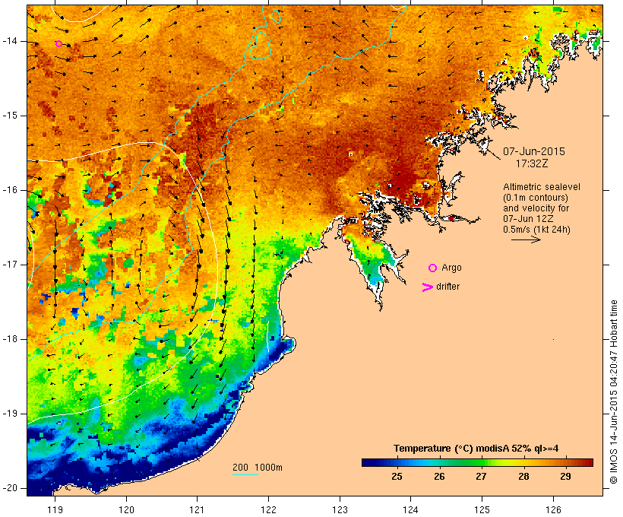
Task: Click the 'Altimetric sealevel' text
Action: 542,187
